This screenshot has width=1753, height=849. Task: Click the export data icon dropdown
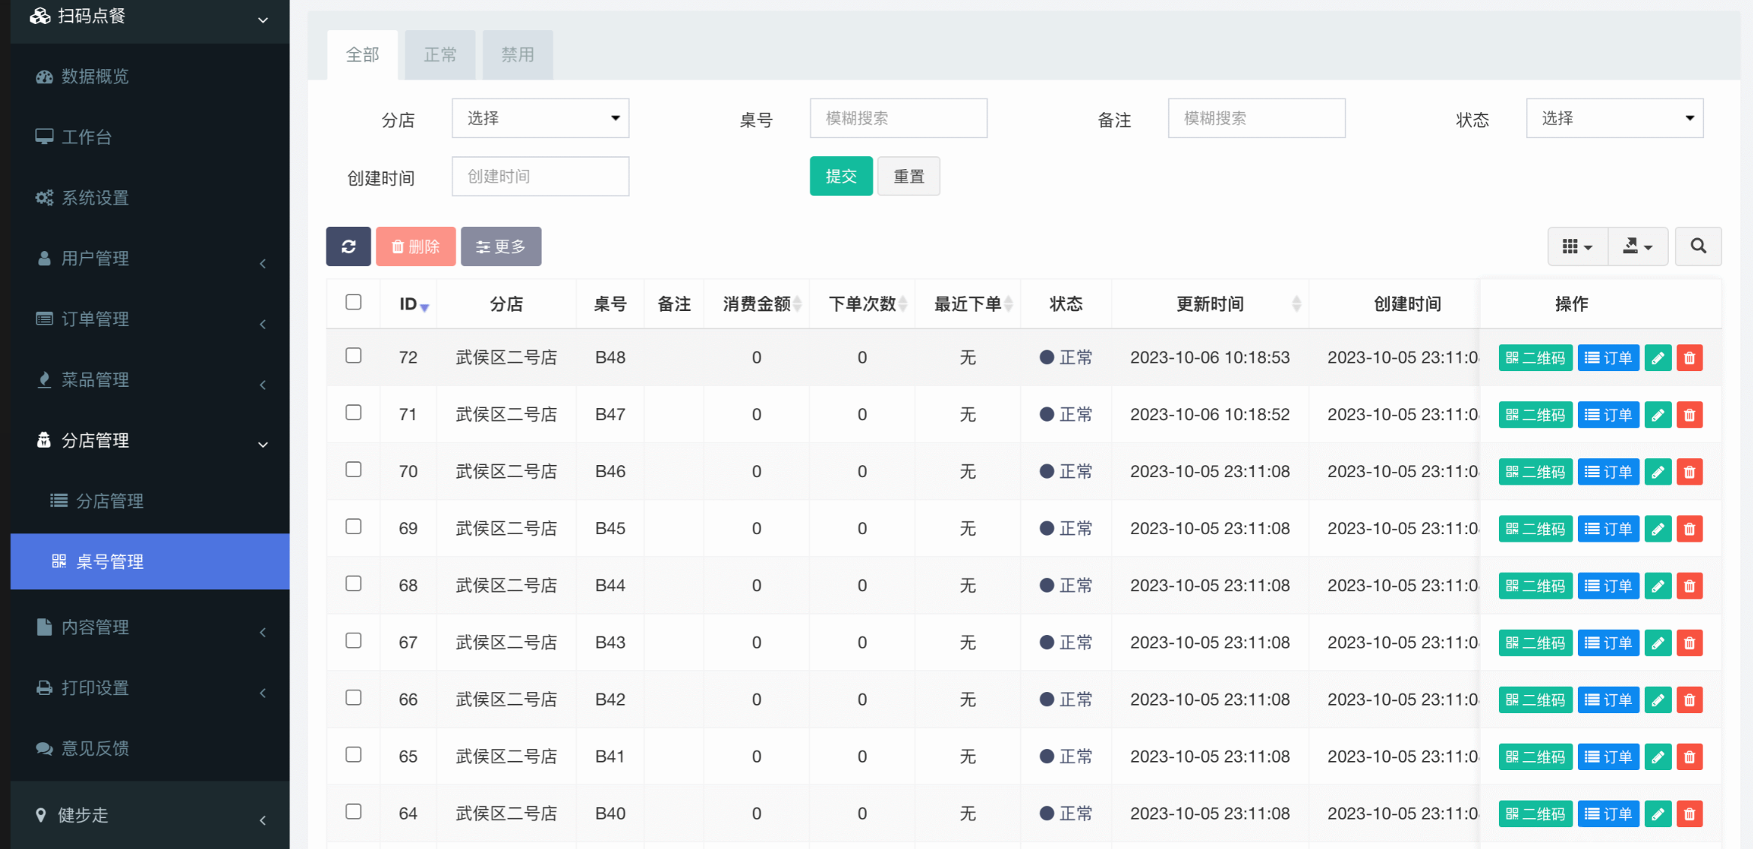coord(1637,246)
